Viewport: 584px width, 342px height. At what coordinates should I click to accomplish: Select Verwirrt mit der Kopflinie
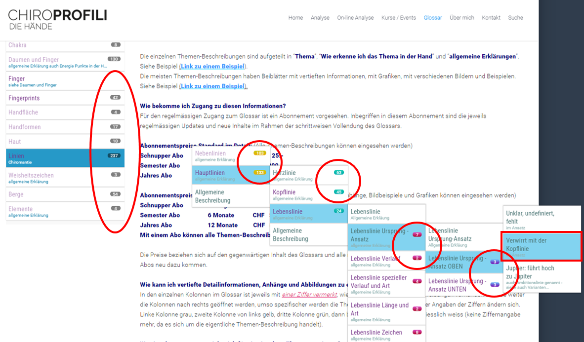[526, 245]
